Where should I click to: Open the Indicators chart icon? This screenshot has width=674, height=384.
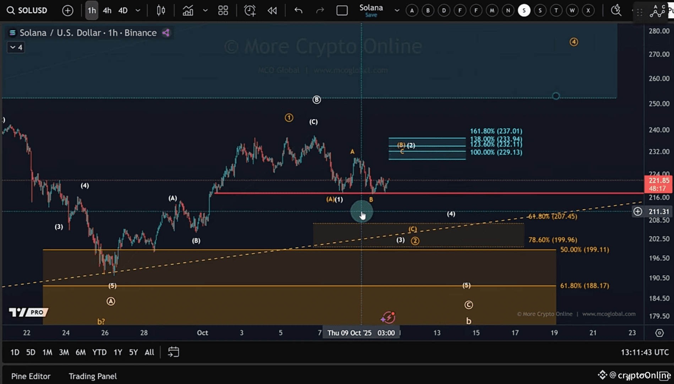tap(188, 11)
